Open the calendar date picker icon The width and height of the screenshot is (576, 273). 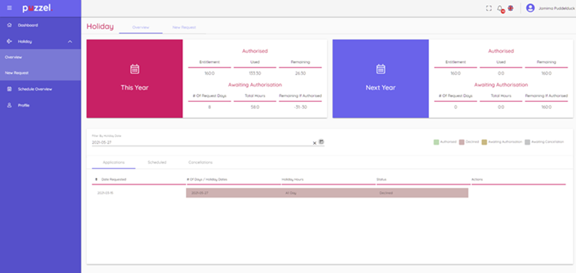(321, 142)
